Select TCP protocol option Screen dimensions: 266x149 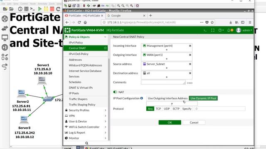158,108
